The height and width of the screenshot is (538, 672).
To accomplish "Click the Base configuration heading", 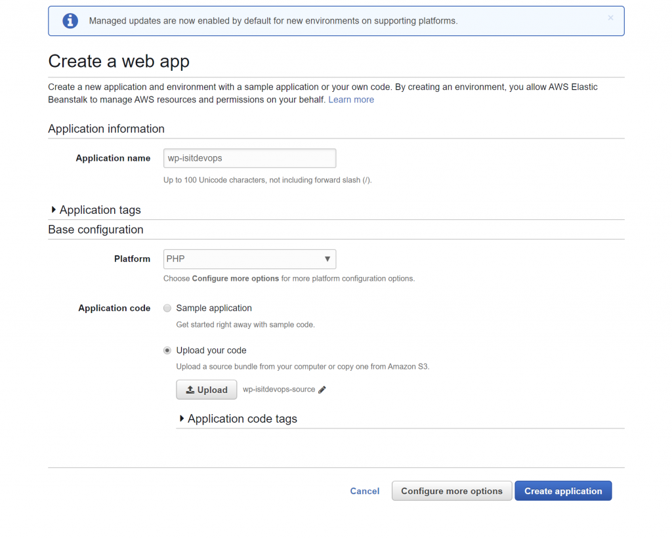I will click(x=96, y=230).
